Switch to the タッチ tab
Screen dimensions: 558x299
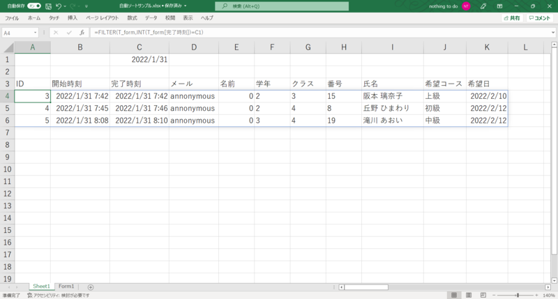coord(54,18)
